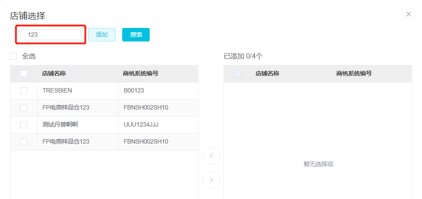Screen dimensions: 422x199
Task: Click the right arrow transfer button
Action: click(211, 179)
